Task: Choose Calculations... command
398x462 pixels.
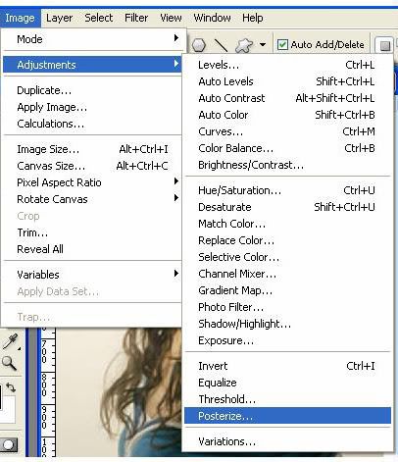Action: click(92, 124)
